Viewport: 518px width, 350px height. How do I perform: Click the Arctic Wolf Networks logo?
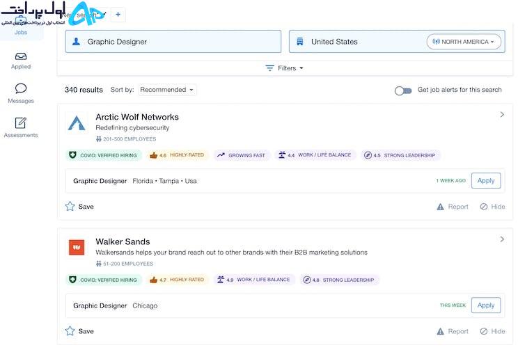click(x=77, y=123)
